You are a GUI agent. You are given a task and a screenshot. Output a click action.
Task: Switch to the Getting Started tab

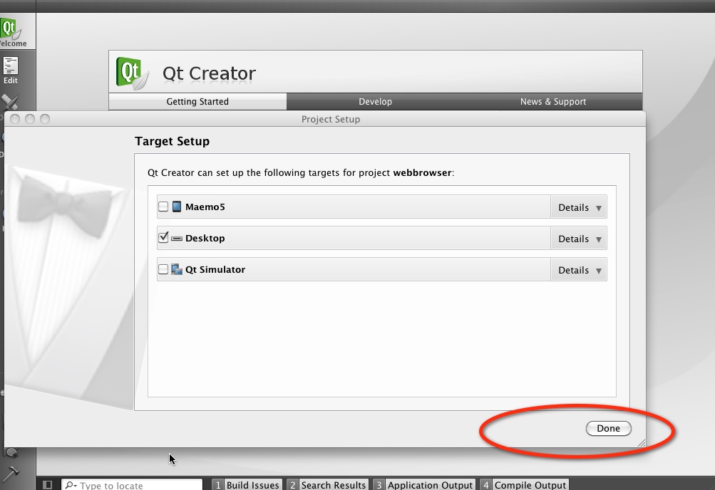tap(197, 102)
